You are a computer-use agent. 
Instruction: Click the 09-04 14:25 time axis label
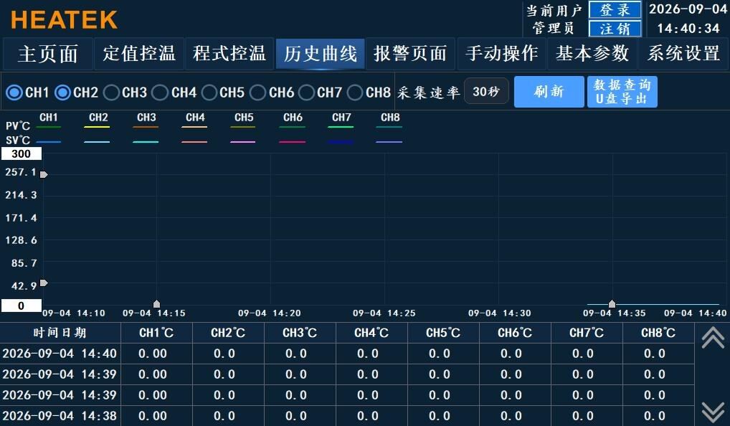[x=384, y=313]
